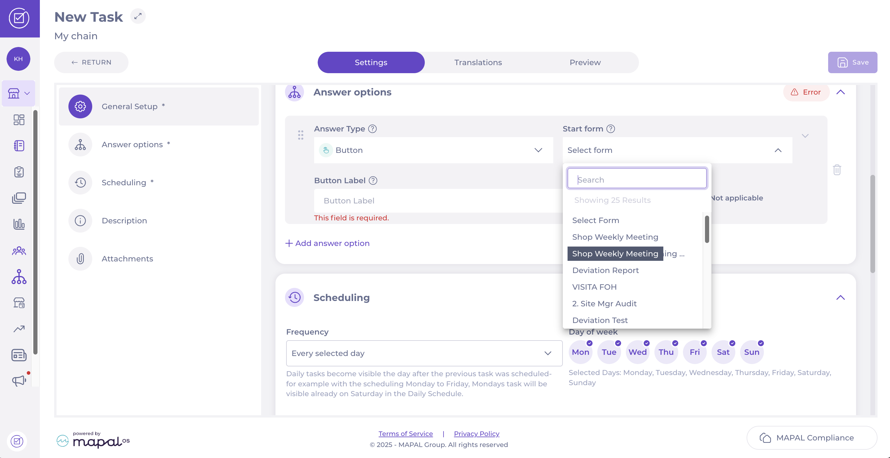The image size is (890, 458).
Task: Click the Answer Type help icon
Action: [372, 129]
